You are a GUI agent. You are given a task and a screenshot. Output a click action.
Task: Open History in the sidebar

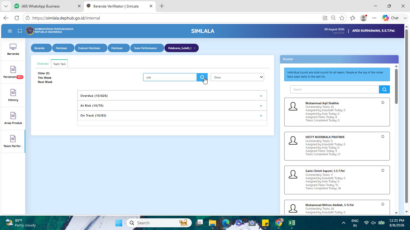point(13,96)
